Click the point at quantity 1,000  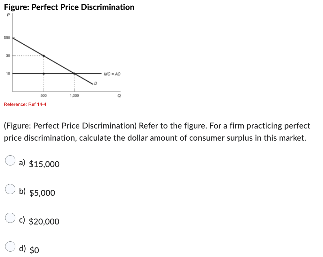coord(74,74)
